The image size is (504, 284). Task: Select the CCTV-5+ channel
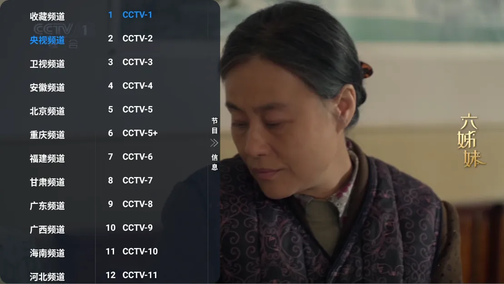click(152, 133)
